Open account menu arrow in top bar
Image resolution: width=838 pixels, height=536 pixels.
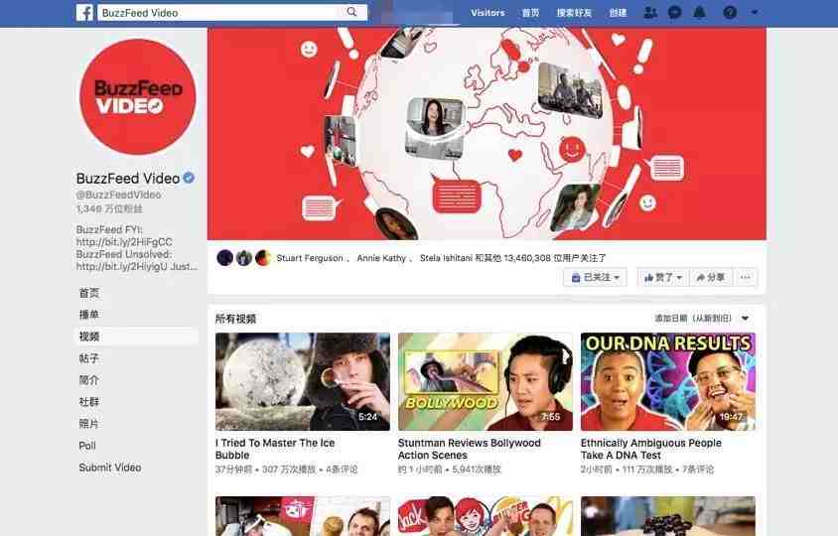click(x=755, y=12)
